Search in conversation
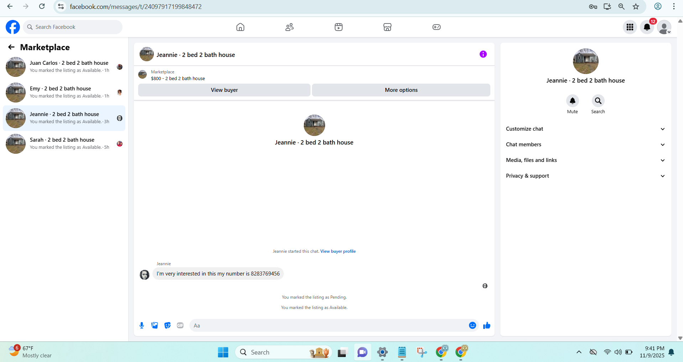 pos(598,101)
